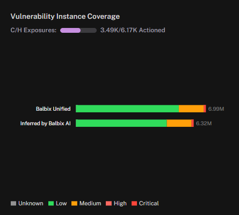The width and height of the screenshot is (239, 215).
Task: Open the Inferred by Balbix AI row label
Action: point(46,124)
